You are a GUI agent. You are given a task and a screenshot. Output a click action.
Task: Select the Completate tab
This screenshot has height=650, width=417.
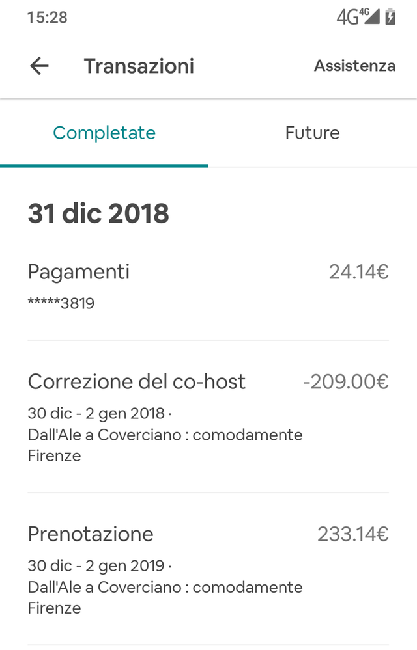[x=104, y=133]
